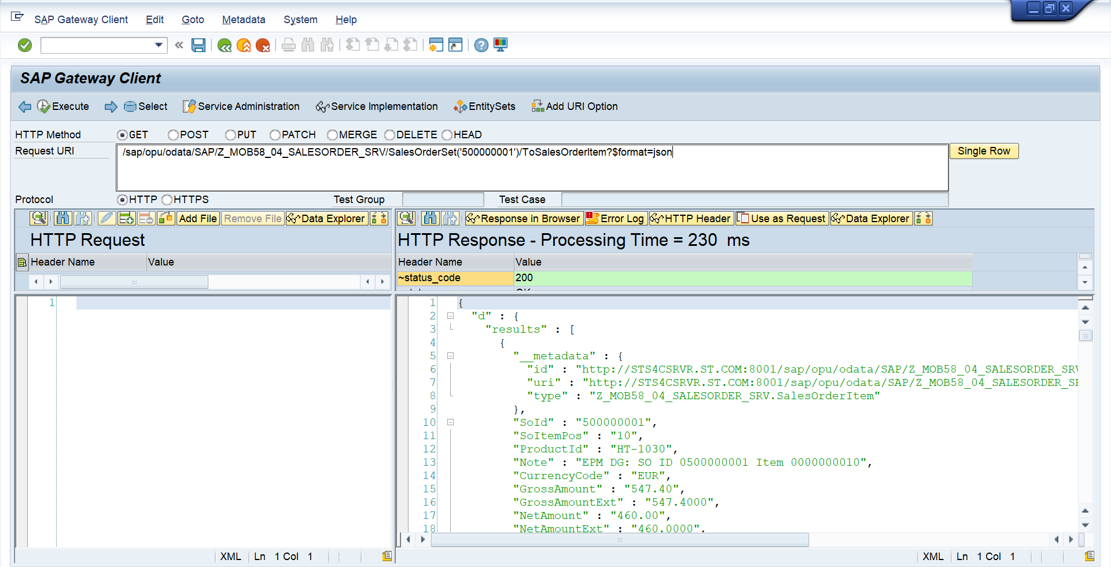Click the response body horizontal scrollbar
The height and width of the screenshot is (567, 1111).
pos(619,540)
